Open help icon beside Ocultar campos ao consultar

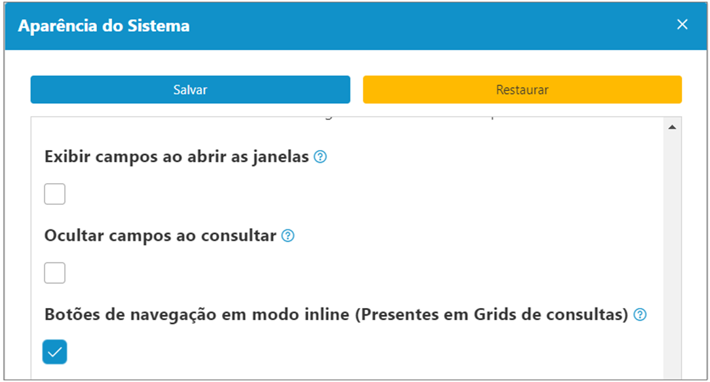(x=288, y=236)
